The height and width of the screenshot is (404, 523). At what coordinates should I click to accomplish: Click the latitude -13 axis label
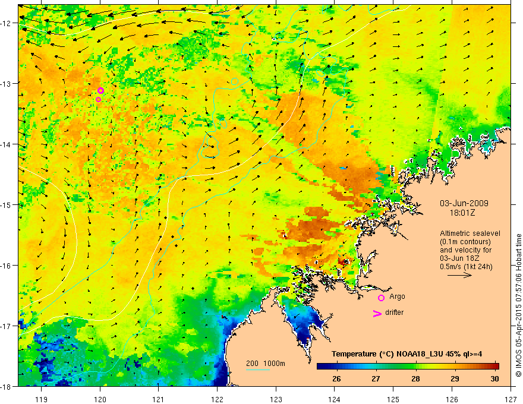(7, 83)
